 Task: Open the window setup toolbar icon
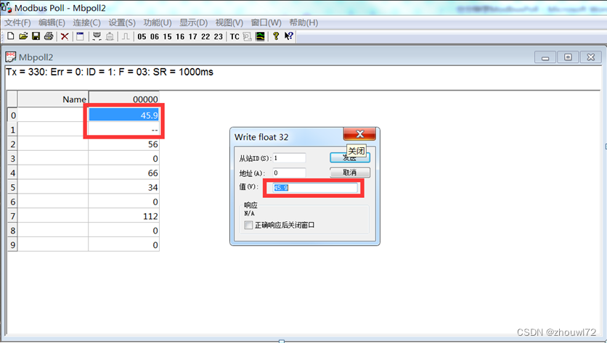[80, 36]
